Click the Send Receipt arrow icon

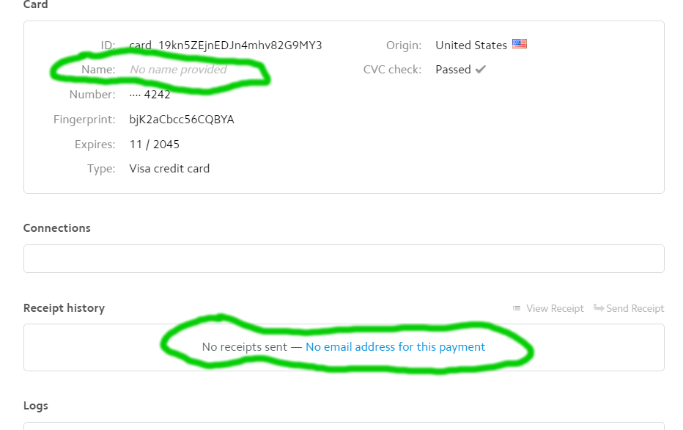point(599,308)
